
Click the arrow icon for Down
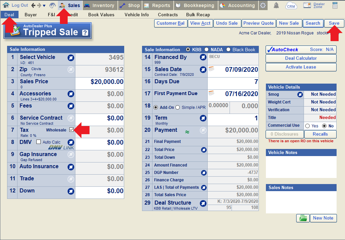(71, 191)
